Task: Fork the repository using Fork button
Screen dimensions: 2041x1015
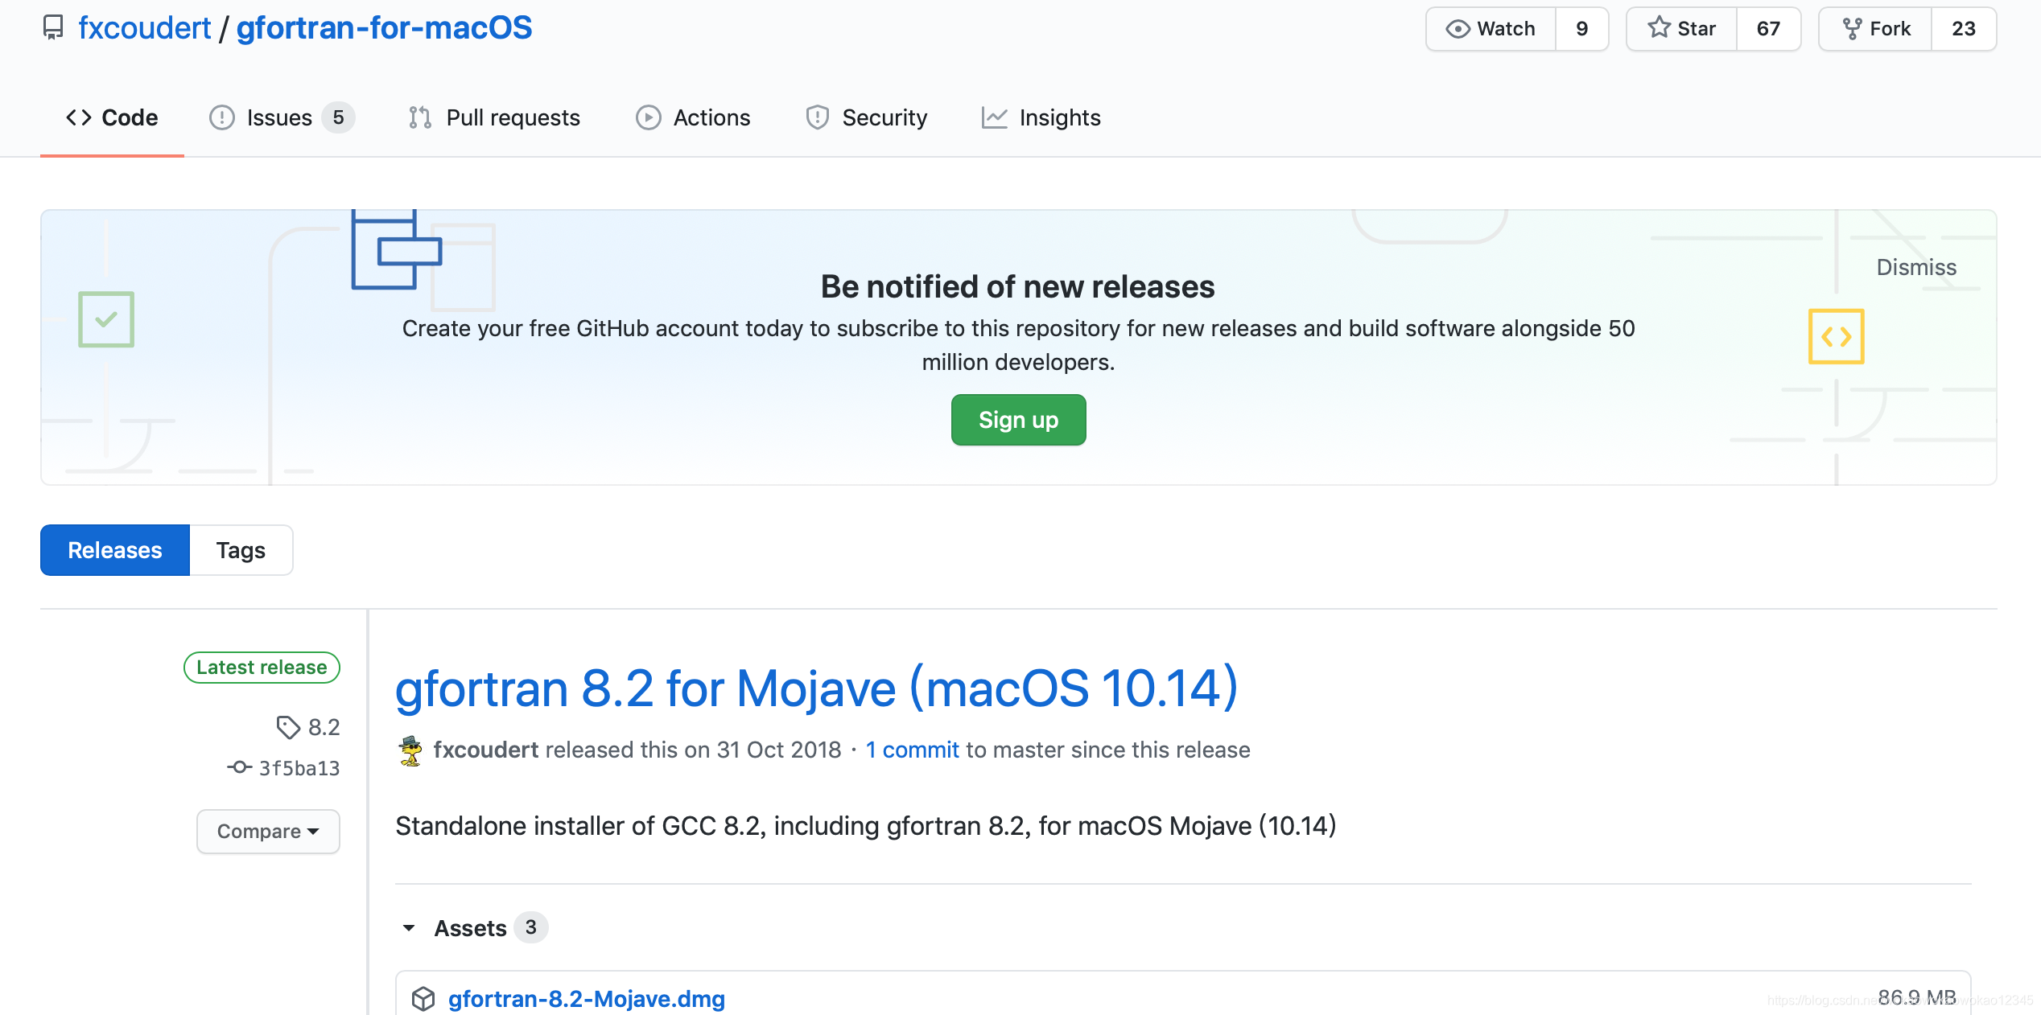Action: click(1875, 29)
